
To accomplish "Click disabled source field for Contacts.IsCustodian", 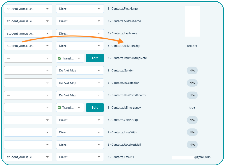I will tap(28, 83).
